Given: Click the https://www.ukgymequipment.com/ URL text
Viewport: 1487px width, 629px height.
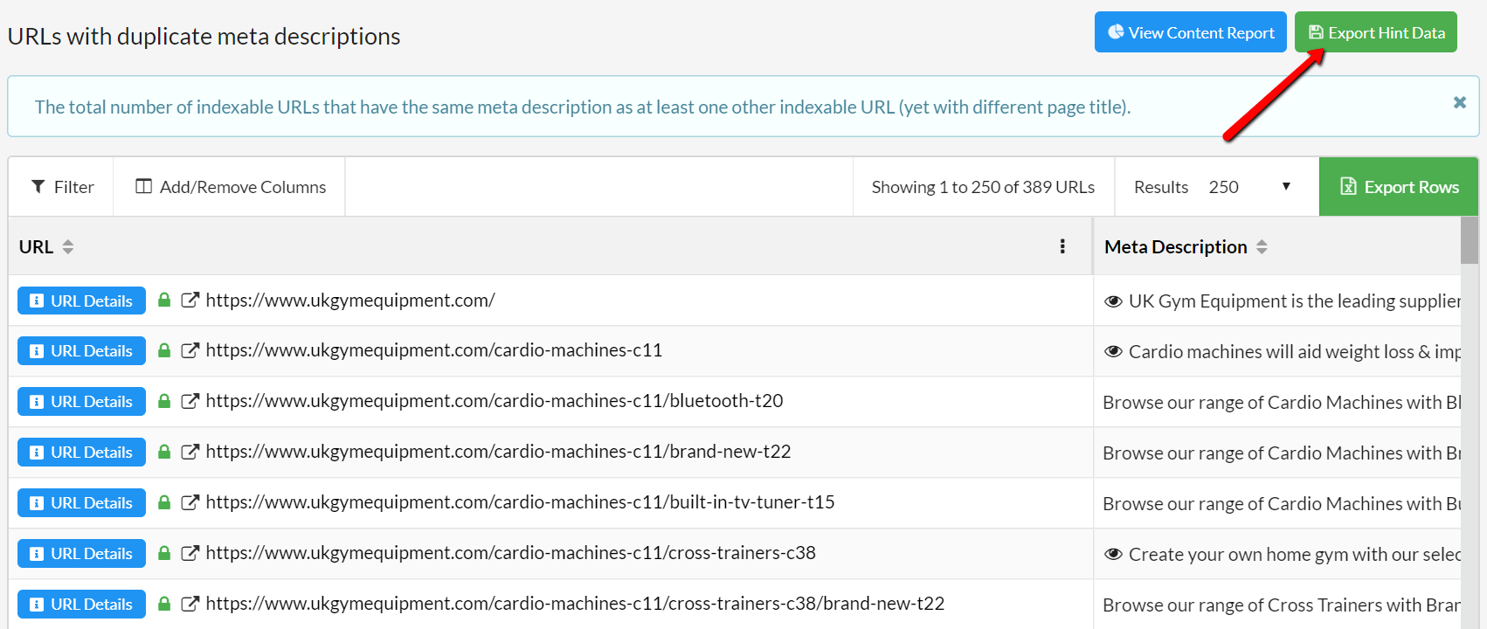Looking at the screenshot, I should [x=350, y=301].
